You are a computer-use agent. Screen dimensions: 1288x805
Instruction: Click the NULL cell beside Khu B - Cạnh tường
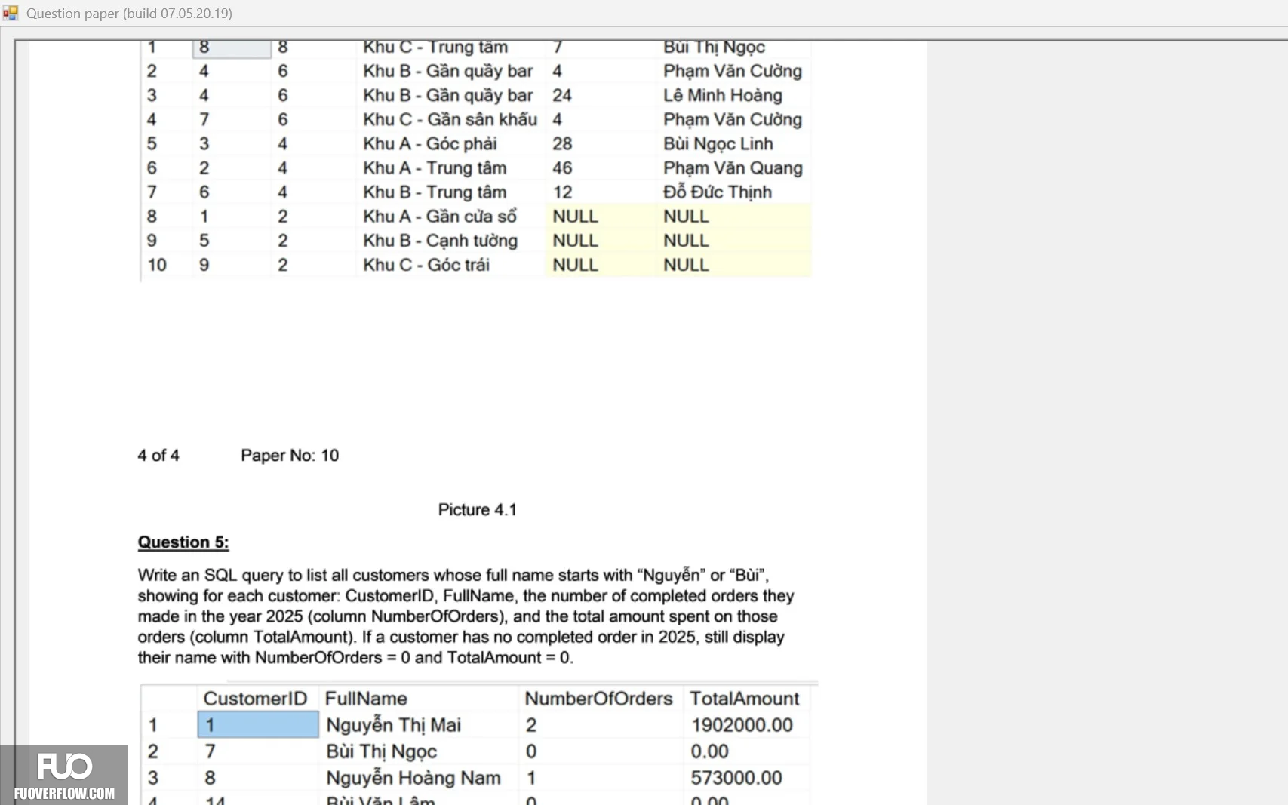coord(576,241)
